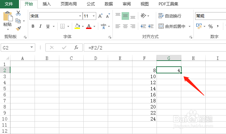226x134 pixels.
Task: Open copy options dropdown arrow
Action: (x=24, y=21)
